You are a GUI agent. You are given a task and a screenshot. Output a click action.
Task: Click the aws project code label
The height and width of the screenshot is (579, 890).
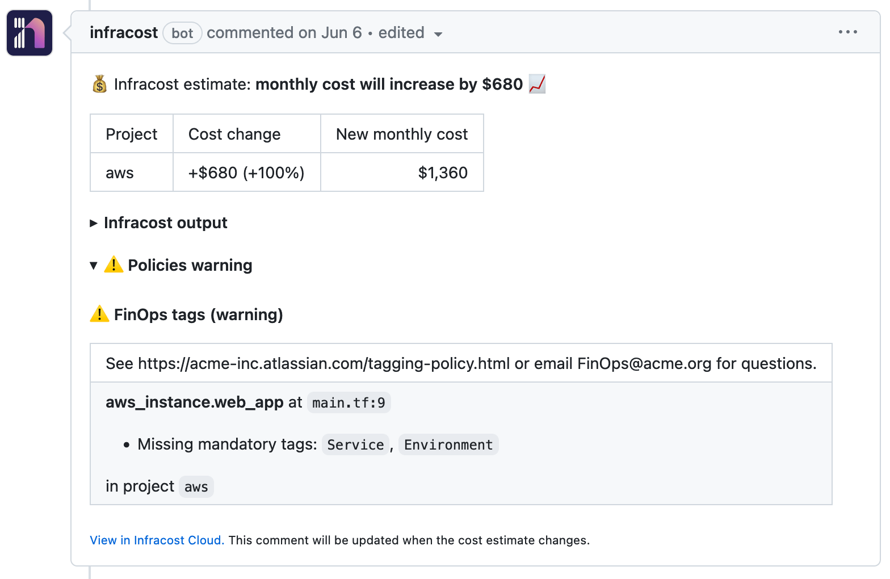[196, 487]
